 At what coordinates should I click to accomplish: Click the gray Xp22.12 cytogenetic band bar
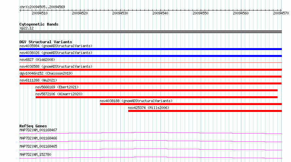[x=150, y=32]
